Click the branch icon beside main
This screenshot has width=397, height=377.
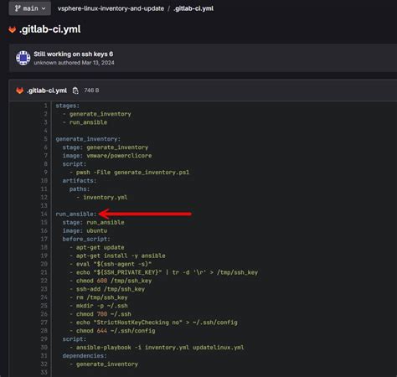point(18,8)
